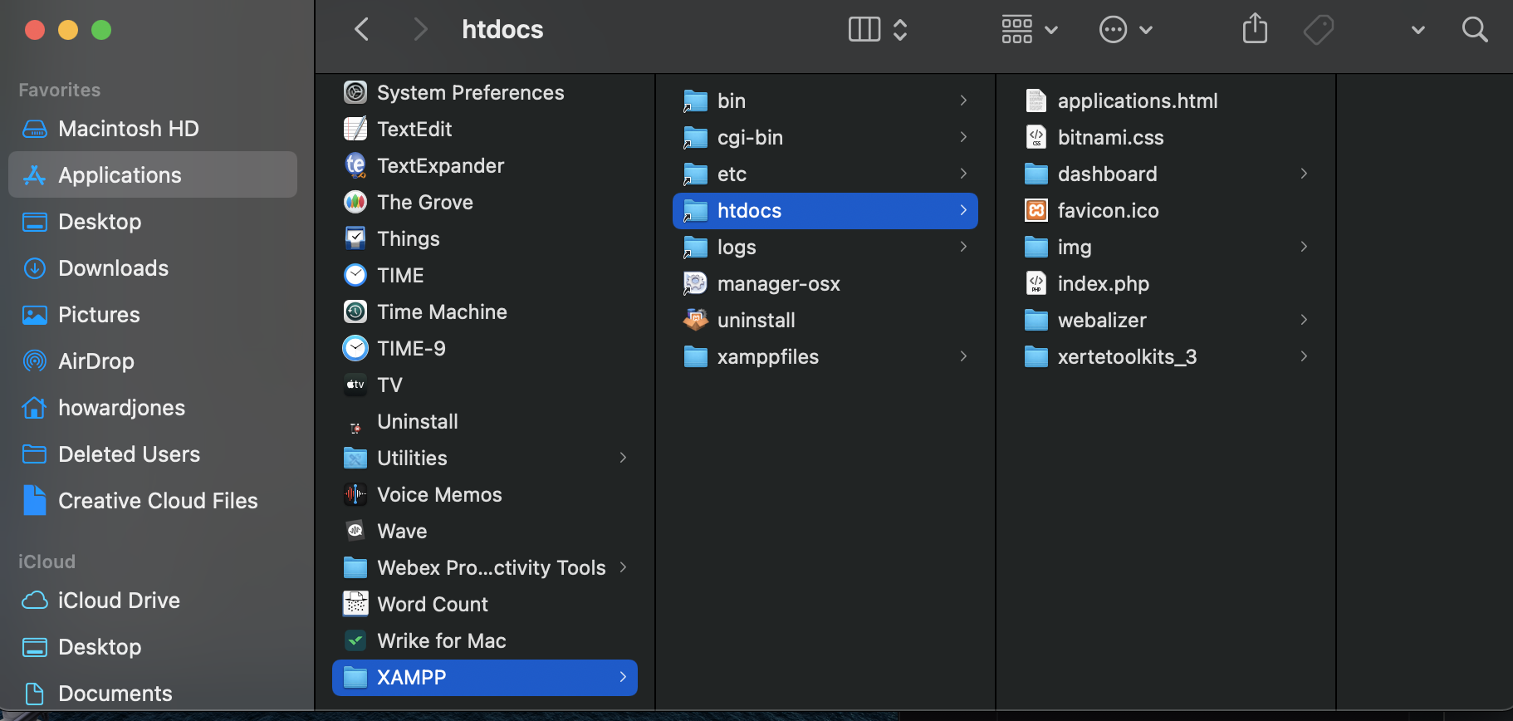Open view style stepper arrows
This screenshot has height=721, width=1513.
point(900,30)
